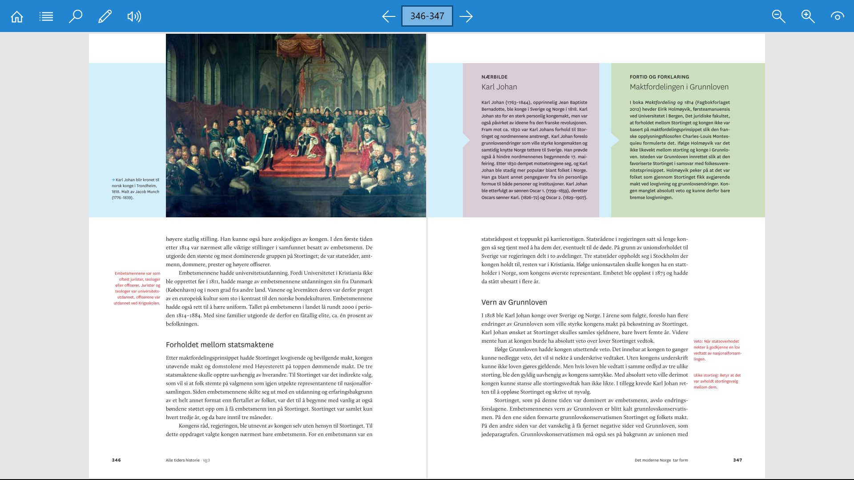This screenshot has width=854, height=480.
Task: Click the page number field 346-347
Action: 427,16
